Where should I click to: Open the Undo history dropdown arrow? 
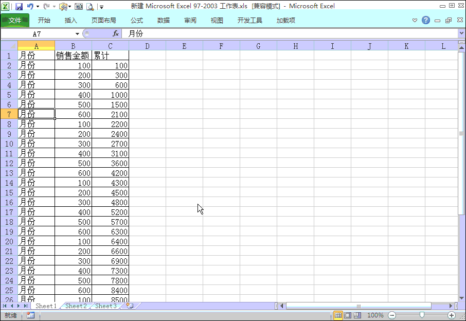pyautogui.click(x=38, y=6)
